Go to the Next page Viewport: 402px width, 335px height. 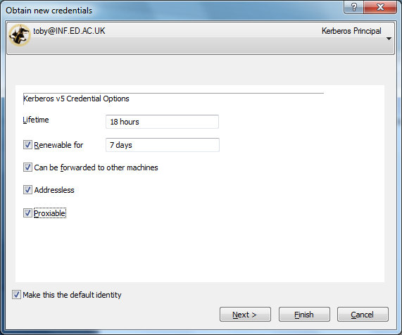(x=245, y=315)
